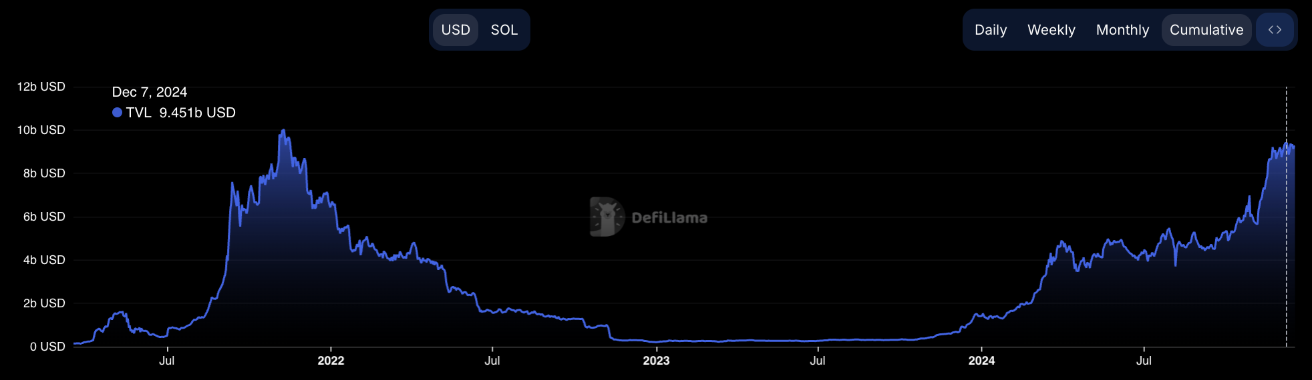Screen dimensions: 1312x380
Task: Click the blue TVL legend dot
Action: point(117,113)
